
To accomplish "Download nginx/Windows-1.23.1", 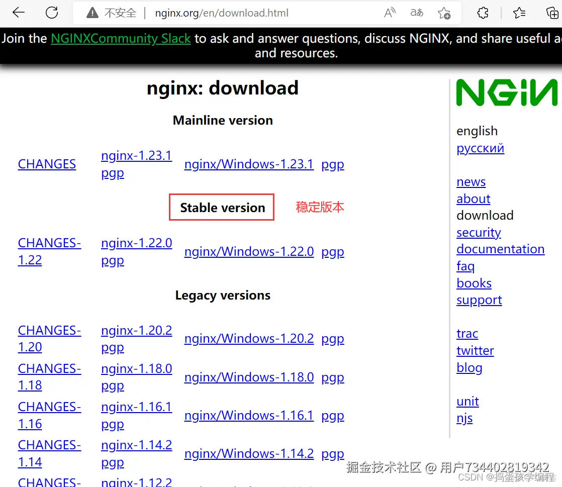I will (249, 164).
